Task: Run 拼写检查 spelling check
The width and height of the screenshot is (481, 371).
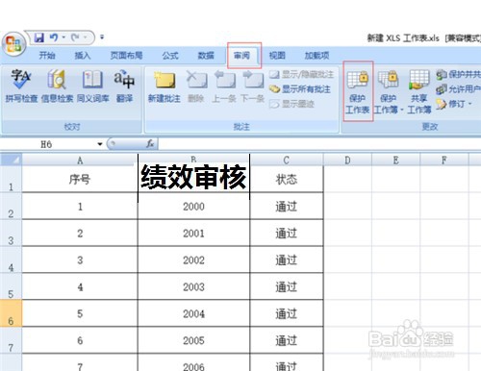Action: [x=21, y=86]
